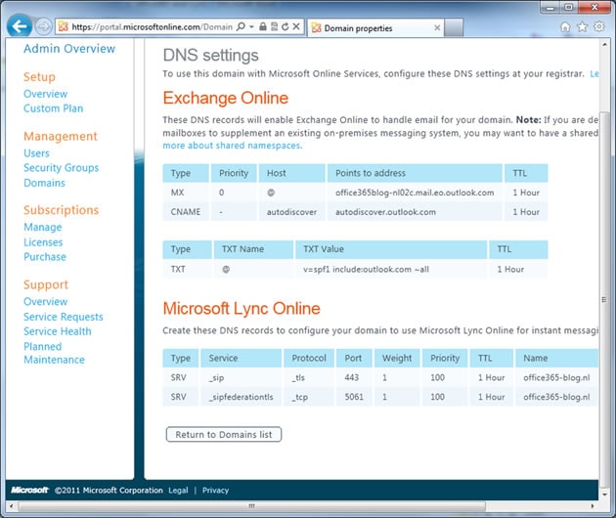Select the _tls protocol cell

[x=309, y=377]
